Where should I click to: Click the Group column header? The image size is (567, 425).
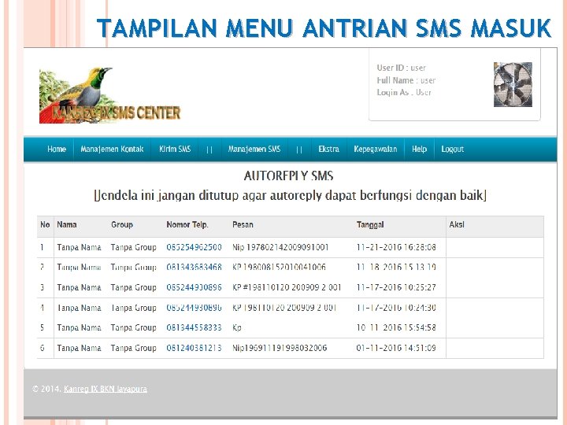[x=122, y=224]
